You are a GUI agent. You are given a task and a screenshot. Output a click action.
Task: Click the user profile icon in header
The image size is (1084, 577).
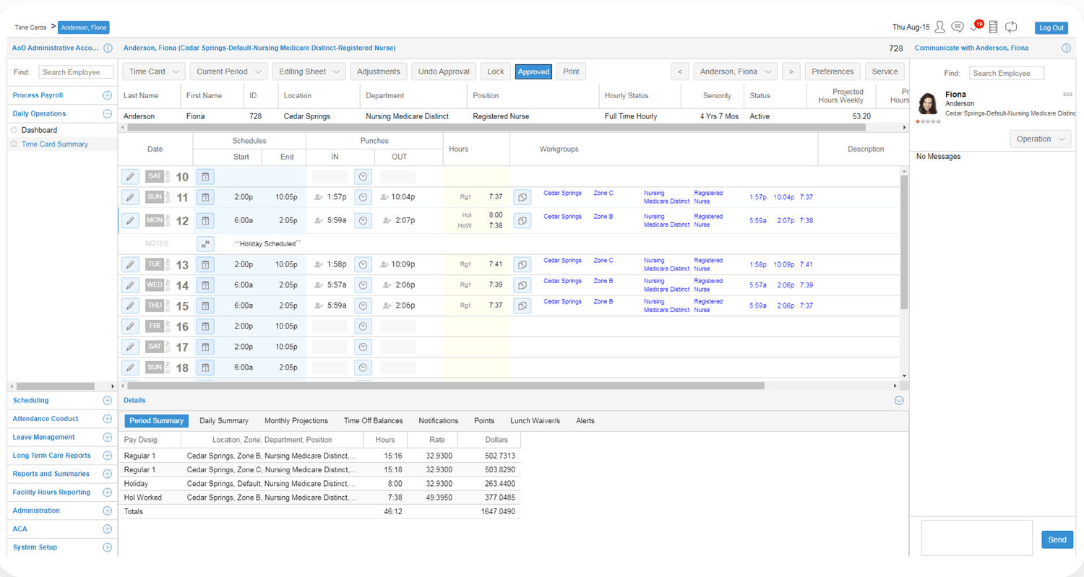point(939,27)
